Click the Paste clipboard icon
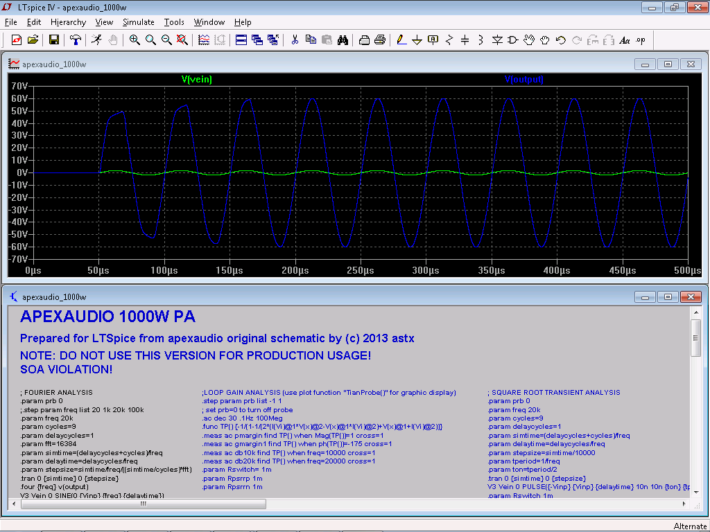 327,40
